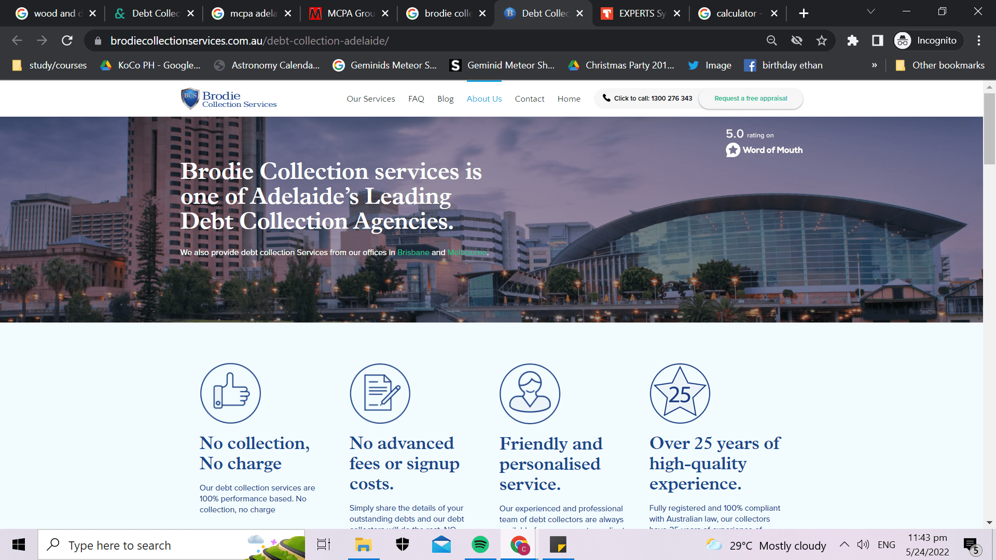Open Spotify from the taskbar

(480, 544)
